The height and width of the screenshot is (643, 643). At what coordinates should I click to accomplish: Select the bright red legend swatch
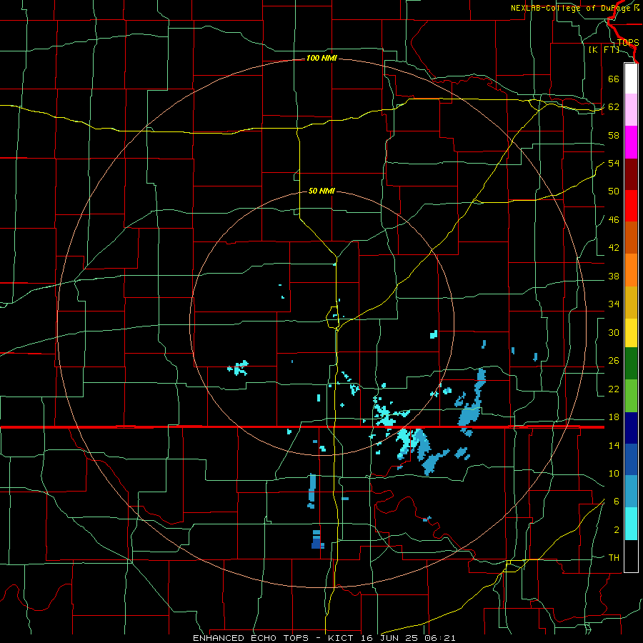(x=631, y=206)
